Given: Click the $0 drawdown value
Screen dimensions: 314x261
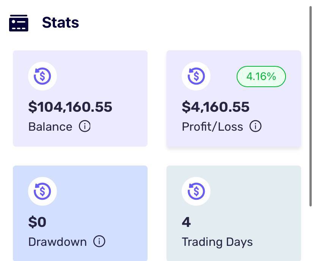Looking at the screenshot, I should [37, 222].
